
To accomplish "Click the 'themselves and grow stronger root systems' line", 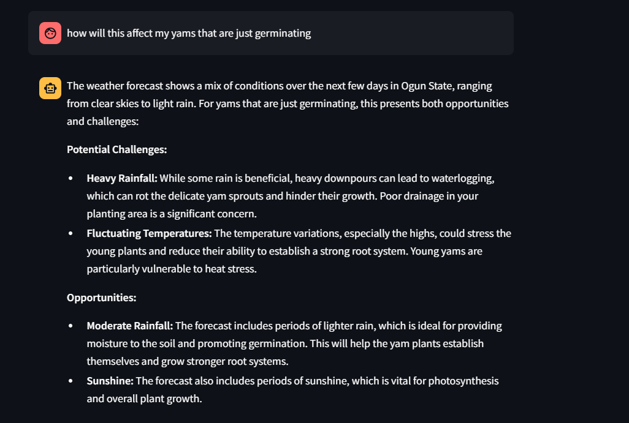I will click(x=188, y=361).
